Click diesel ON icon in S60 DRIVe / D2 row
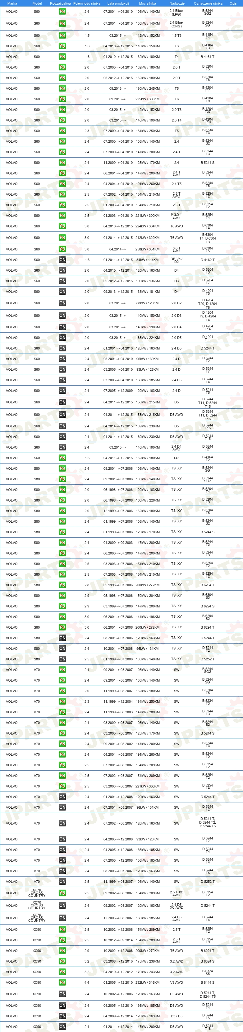243x1032 pixels. tap(62, 259)
